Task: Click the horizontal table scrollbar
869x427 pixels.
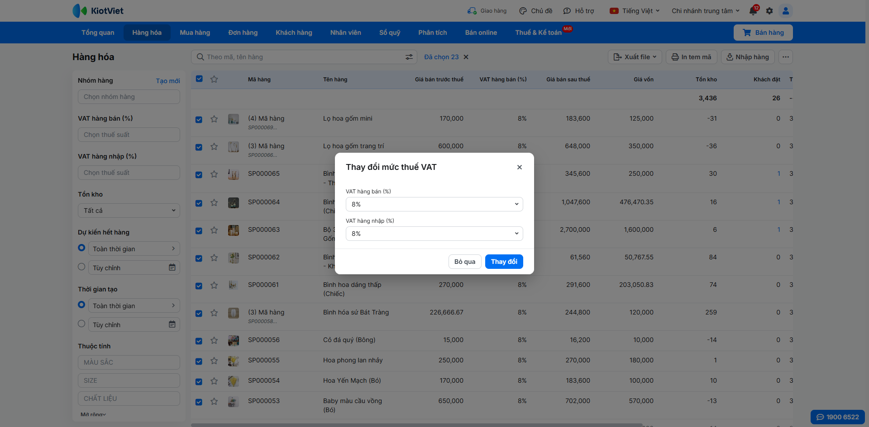Action: pyautogui.click(x=416, y=425)
